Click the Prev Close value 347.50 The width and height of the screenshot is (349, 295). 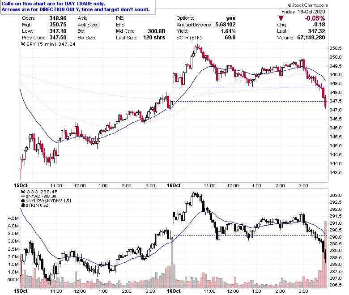[x=58, y=38]
